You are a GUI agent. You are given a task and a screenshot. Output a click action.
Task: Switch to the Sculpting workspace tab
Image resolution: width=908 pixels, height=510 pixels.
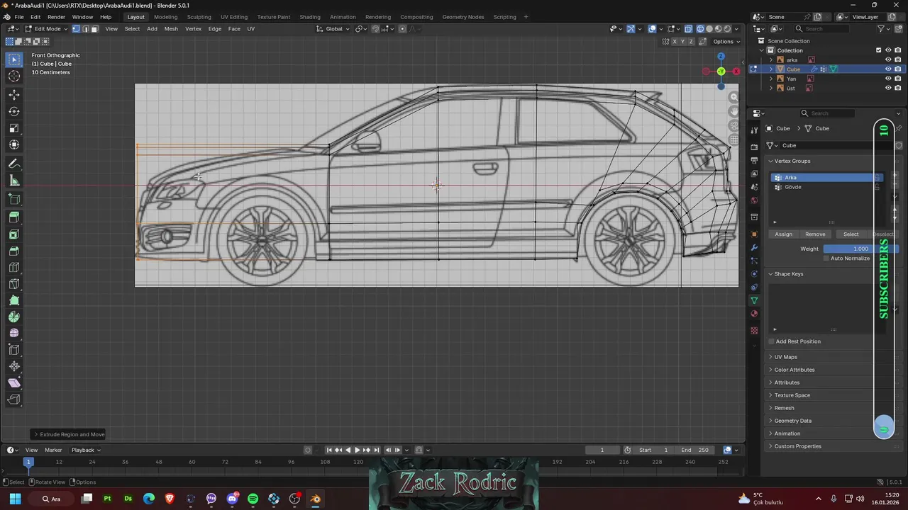click(x=199, y=17)
